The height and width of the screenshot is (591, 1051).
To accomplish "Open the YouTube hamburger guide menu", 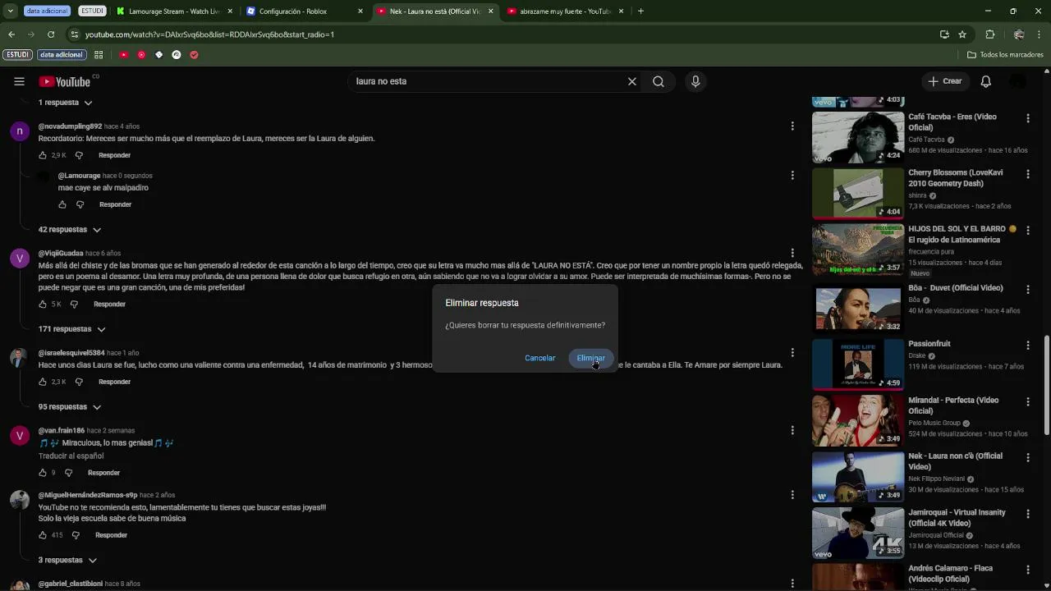I will pos(19,81).
